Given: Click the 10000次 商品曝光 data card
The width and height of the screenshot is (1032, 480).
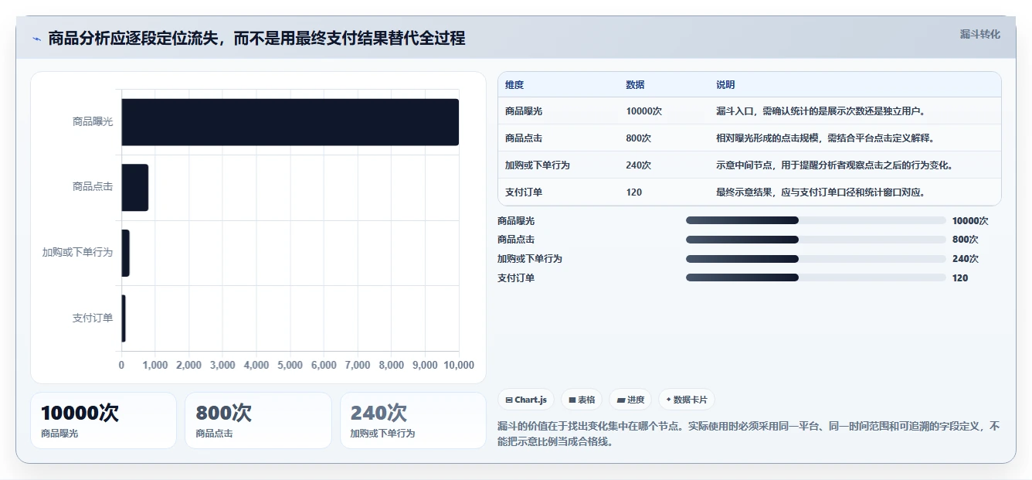Looking at the screenshot, I should (104, 420).
